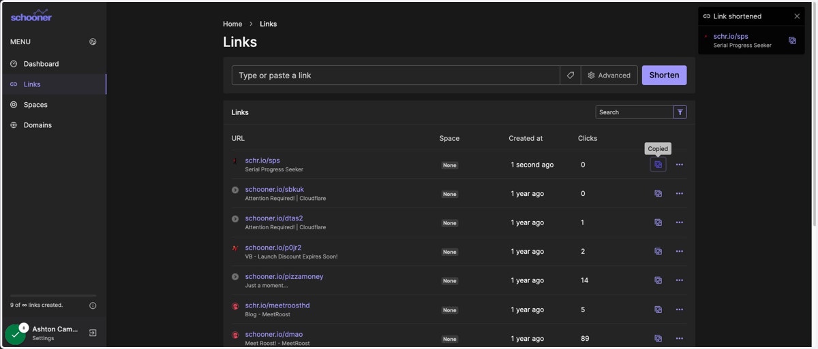Click the None space badge for schr.io/sps
This screenshot has width=818, height=349.
(x=449, y=165)
